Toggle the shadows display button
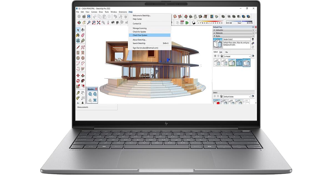The height and width of the screenshot is (175, 333). [x=193, y=22]
